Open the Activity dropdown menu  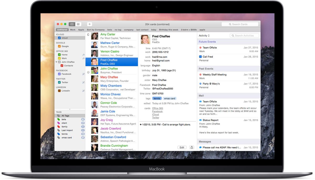click(204, 36)
